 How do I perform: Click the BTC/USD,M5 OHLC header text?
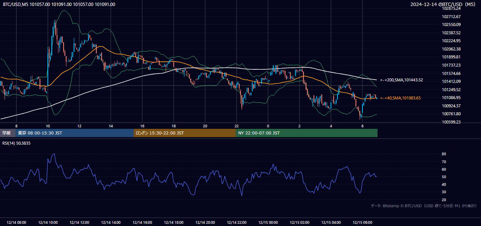[x=59, y=5]
